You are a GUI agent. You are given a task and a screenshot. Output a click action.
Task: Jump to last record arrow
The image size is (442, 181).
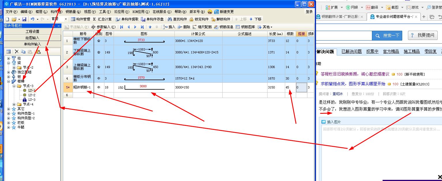[142, 27]
